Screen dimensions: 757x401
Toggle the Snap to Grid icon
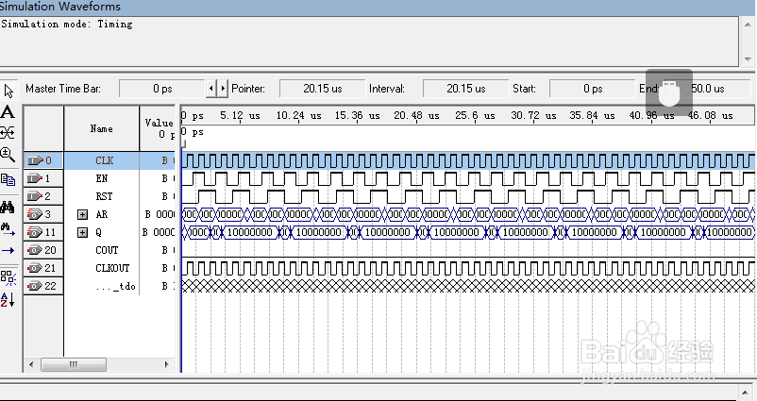click(8, 277)
